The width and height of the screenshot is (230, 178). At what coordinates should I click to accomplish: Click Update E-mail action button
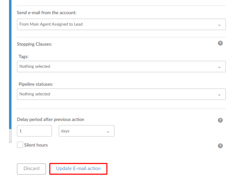[78, 169]
